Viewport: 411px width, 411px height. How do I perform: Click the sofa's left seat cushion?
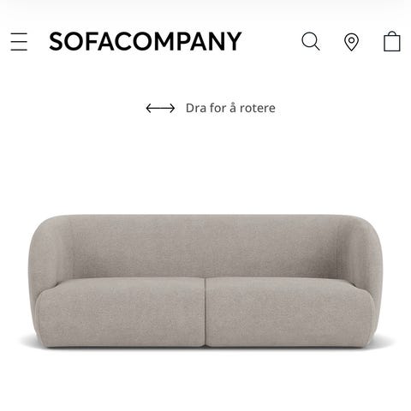122,311
